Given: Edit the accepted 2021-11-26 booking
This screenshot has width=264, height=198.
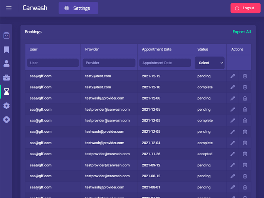Looking at the screenshot, I should 232,154.
